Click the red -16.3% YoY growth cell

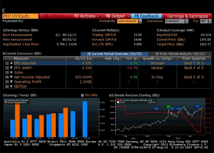pyautogui.click(x=132, y=68)
